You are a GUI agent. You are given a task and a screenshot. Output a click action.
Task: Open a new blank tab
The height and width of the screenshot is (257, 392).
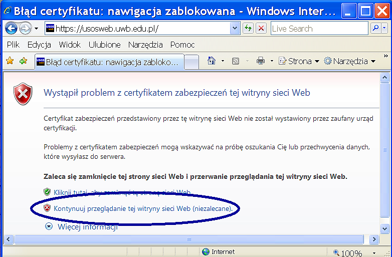coord(191,62)
